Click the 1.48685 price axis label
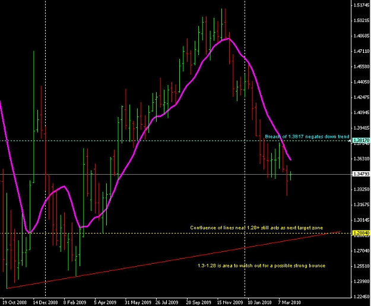 pyautogui.click(x=362, y=36)
